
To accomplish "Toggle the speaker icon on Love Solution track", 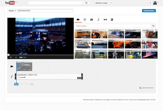I will pyautogui.click(x=18, y=77).
